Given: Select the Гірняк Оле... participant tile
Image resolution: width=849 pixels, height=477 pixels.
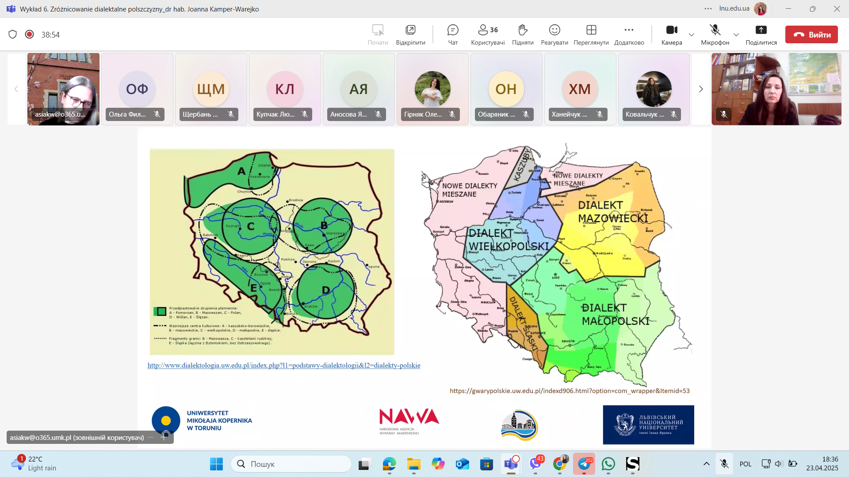Looking at the screenshot, I should point(432,89).
